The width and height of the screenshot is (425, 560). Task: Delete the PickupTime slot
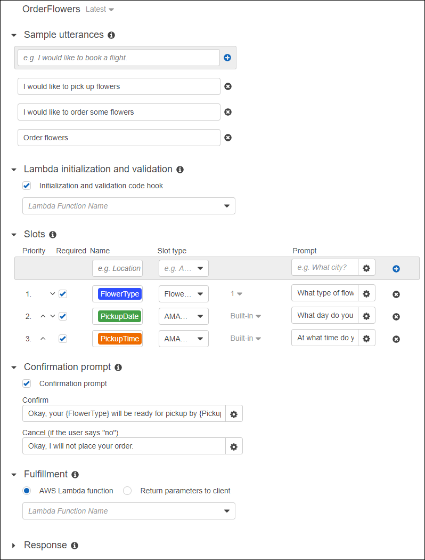(396, 338)
